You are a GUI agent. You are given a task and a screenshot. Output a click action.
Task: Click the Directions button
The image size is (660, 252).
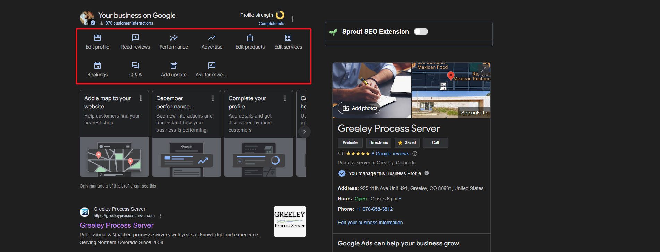click(378, 142)
